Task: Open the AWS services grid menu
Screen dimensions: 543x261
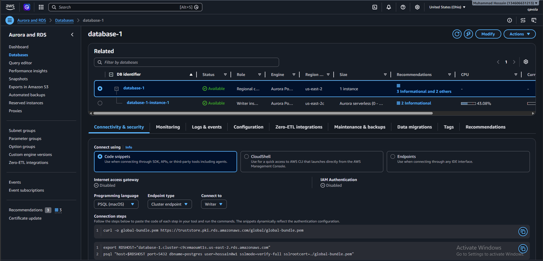Action: point(41,7)
